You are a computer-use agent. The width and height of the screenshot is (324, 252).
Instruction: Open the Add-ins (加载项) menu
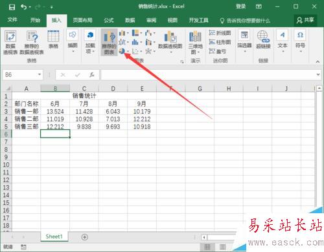click(x=90, y=42)
